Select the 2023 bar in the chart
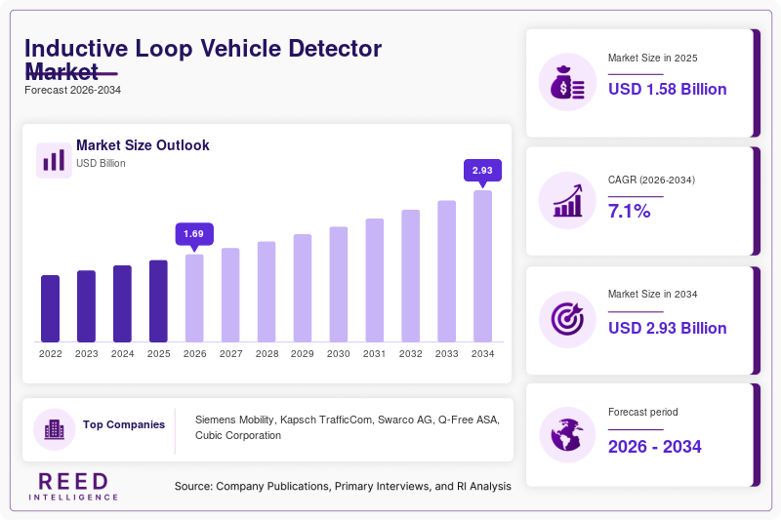The image size is (781, 520). tap(86, 306)
